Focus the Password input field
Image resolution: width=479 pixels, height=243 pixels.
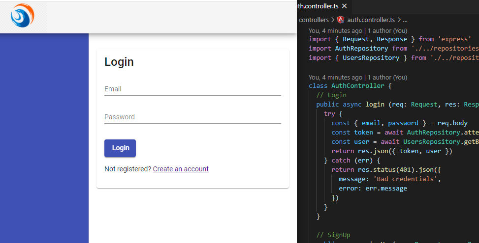pyautogui.click(x=192, y=117)
